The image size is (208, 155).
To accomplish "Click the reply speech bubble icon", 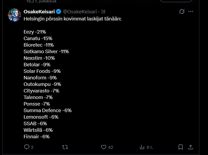I will 27,147.
